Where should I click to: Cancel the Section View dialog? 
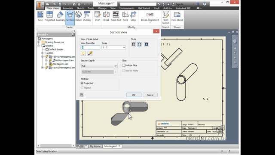click(x=150, y=95)
